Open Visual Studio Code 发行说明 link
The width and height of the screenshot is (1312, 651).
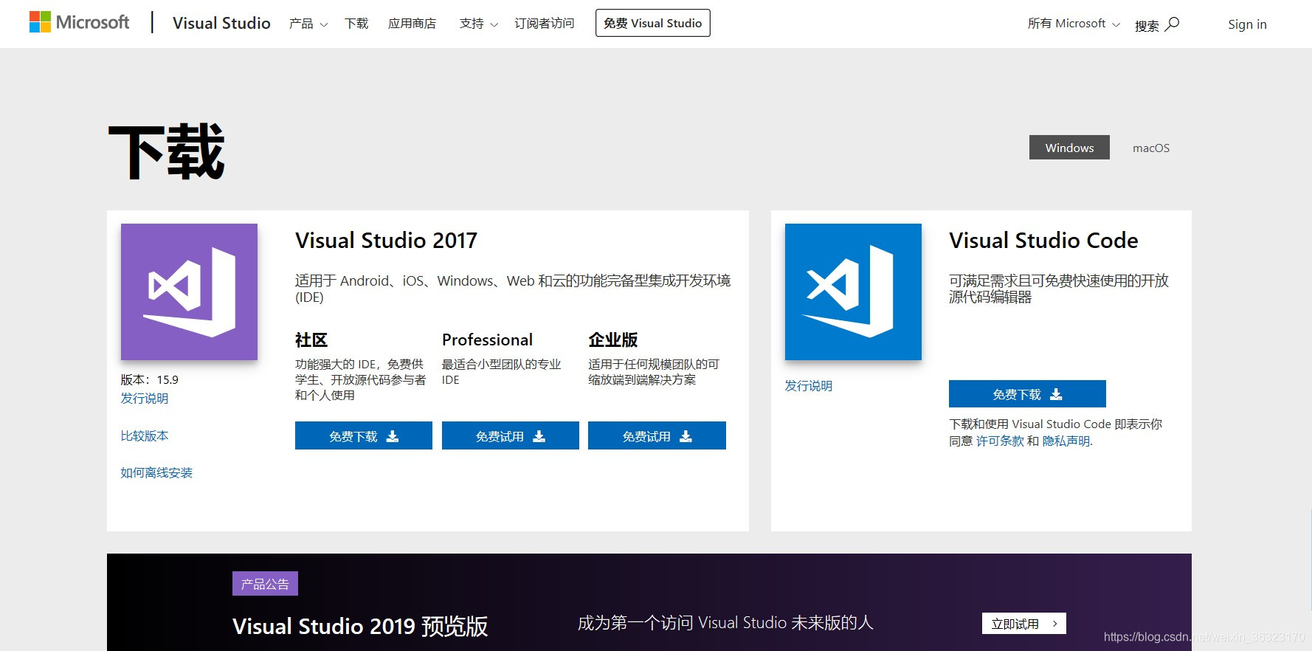coord(809,386)
